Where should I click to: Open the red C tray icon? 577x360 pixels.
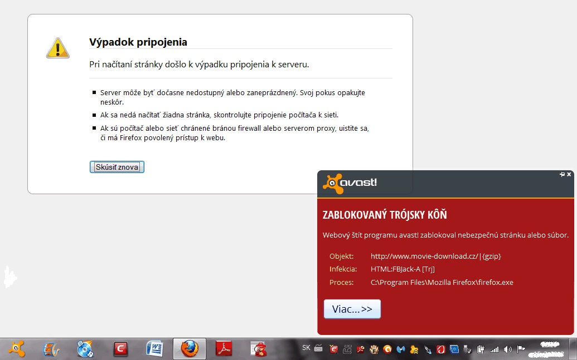point(334,349)
